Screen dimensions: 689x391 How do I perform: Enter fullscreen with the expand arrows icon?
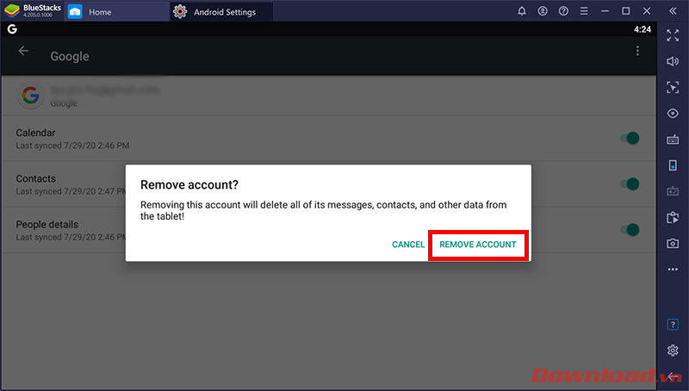click(673, 35)
